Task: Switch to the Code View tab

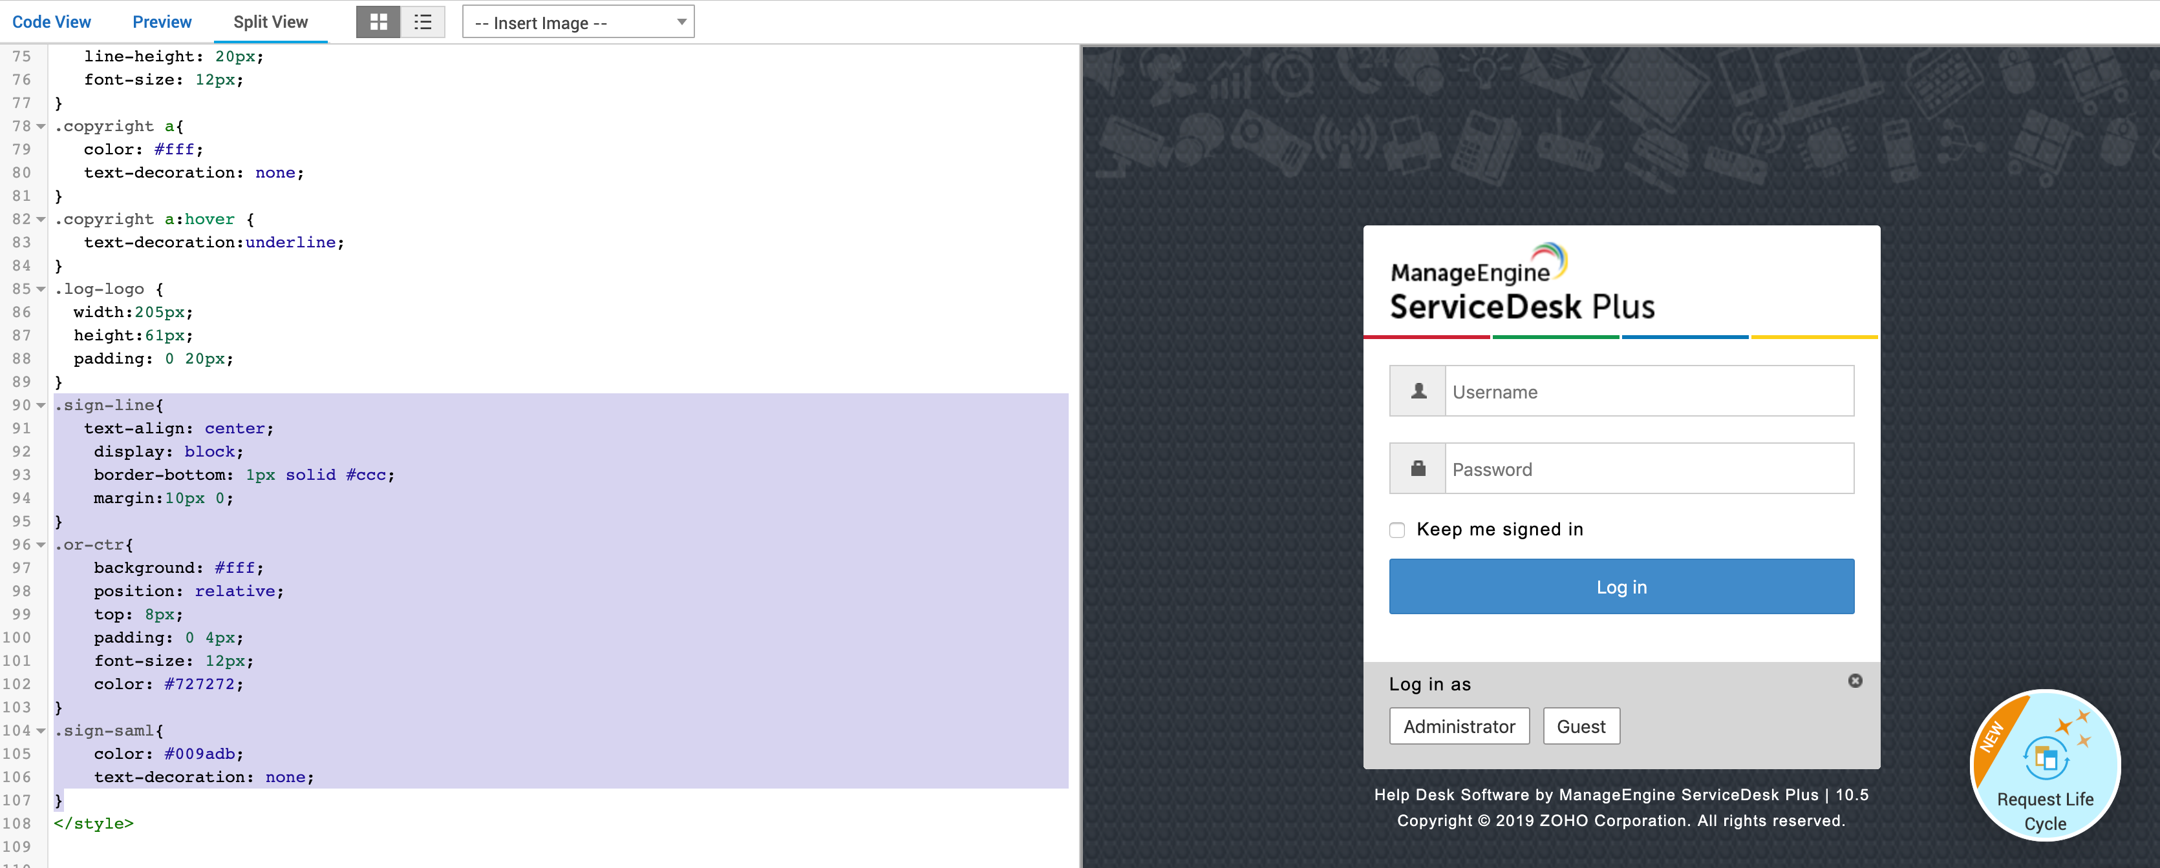Action: pyautogui.click(x=51, y=22)
